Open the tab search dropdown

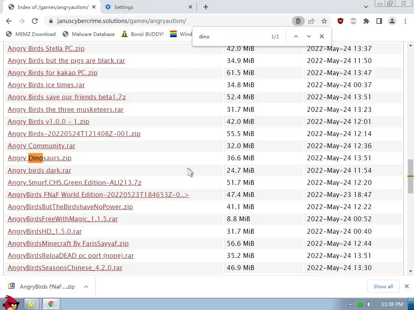(365, 7)
